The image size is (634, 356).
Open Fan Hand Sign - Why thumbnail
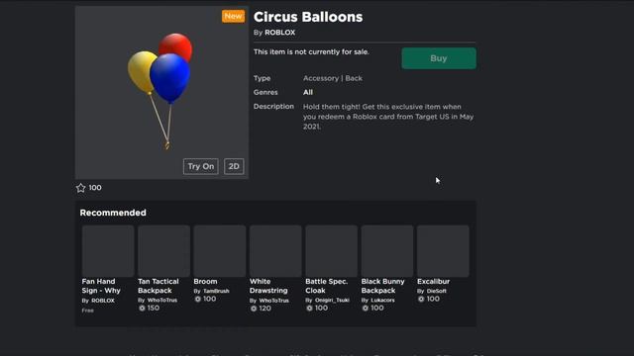108,251
